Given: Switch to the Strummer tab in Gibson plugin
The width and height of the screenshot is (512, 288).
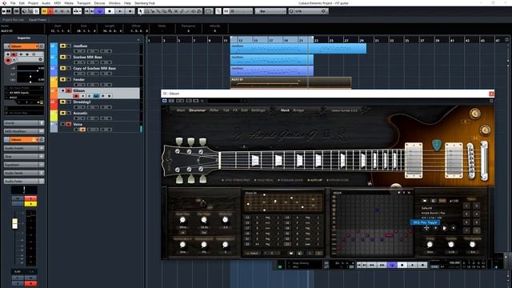Looking at the screenshot, I should (198, 110).
